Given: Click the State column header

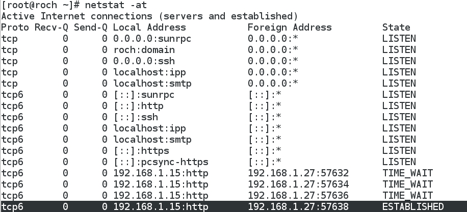Looking at the screenshot, I should pos(396,28).
